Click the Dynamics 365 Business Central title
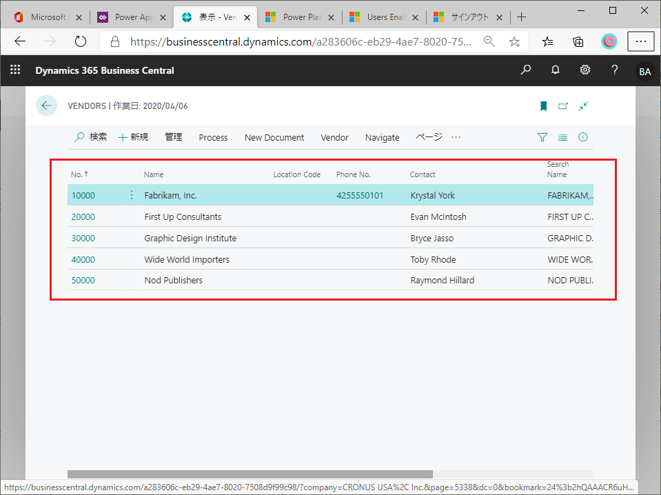Image resolution: width=661 pixels, height=495 pixels. pyautogui.click(x=105, y=70)
